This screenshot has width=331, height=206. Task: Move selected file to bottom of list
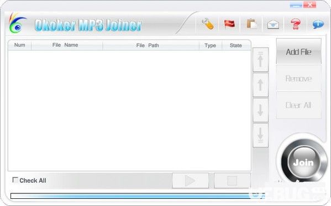pos(260,135)
